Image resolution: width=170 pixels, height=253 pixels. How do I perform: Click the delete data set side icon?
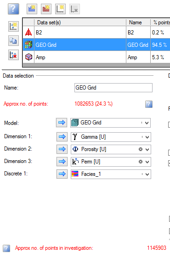[14, 55]
